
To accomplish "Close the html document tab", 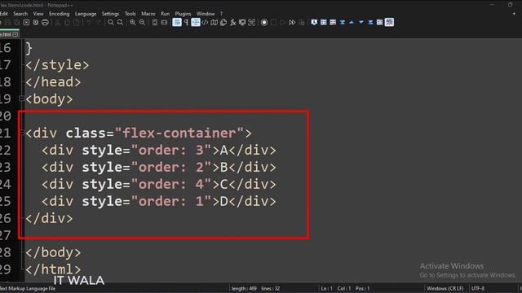I will pyautogui.click(x=15, y=34).
